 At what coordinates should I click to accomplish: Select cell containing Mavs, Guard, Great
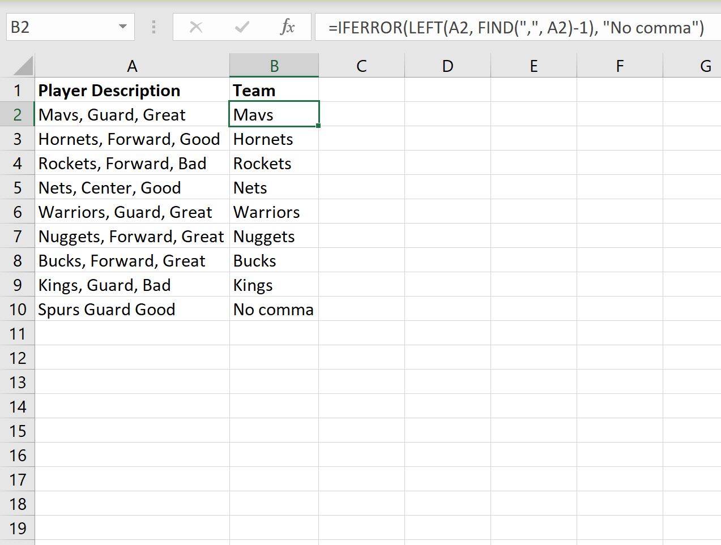[x=132, y=114]
